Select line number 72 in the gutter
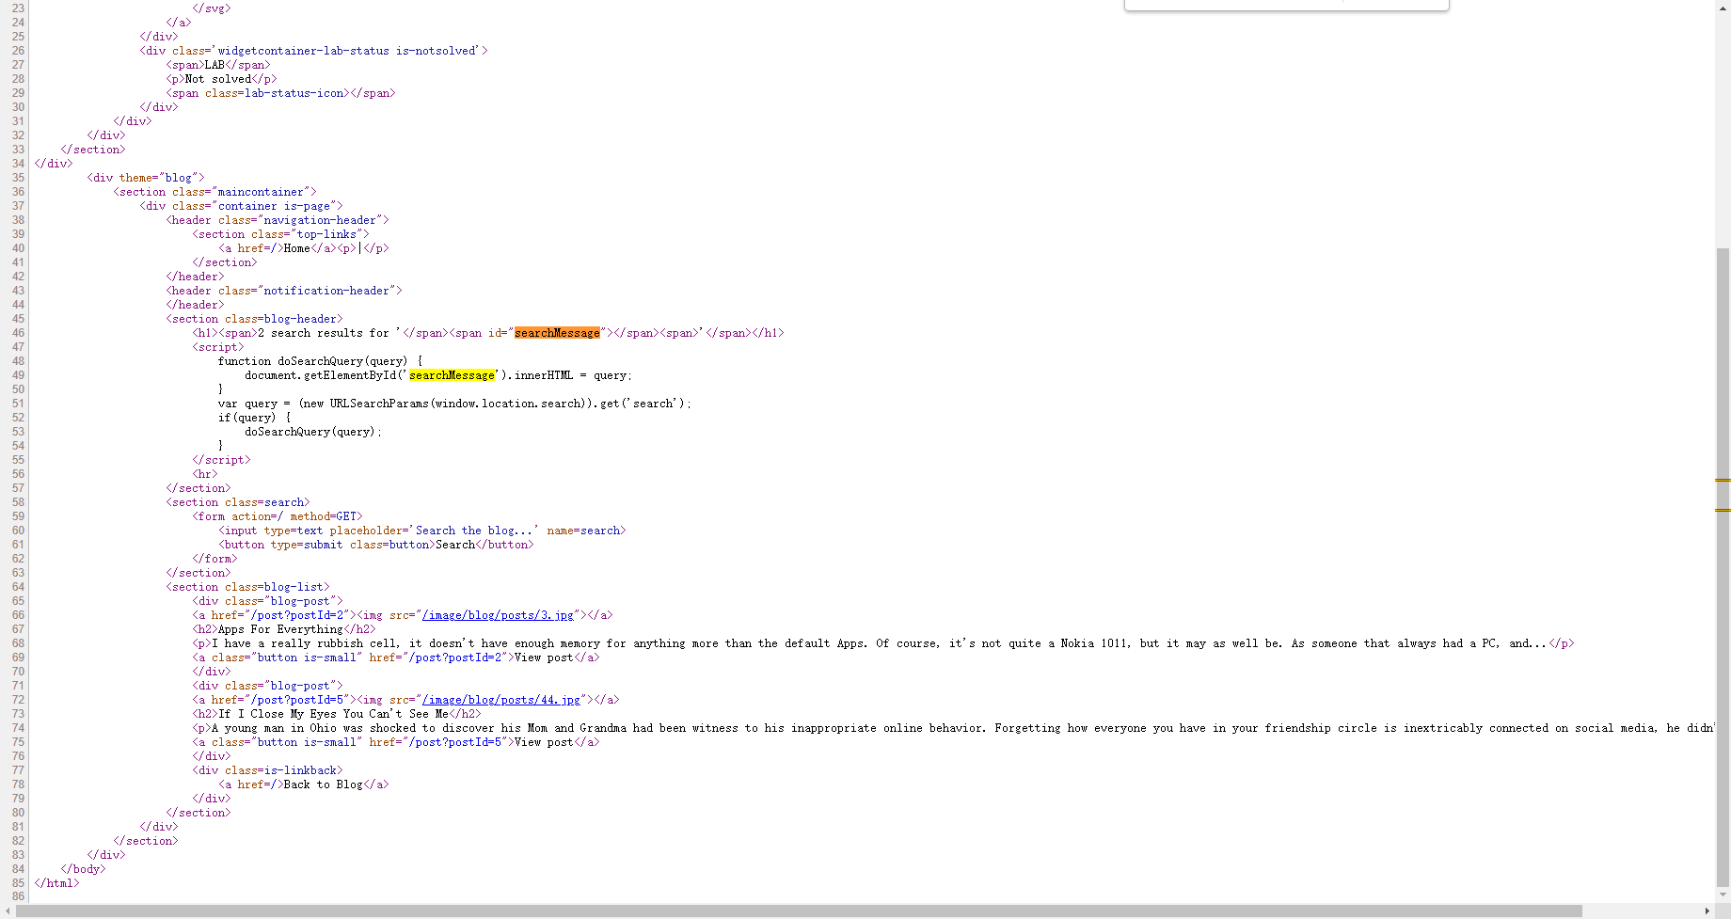This screenshot has height=919, width=1731. (17, 700)
